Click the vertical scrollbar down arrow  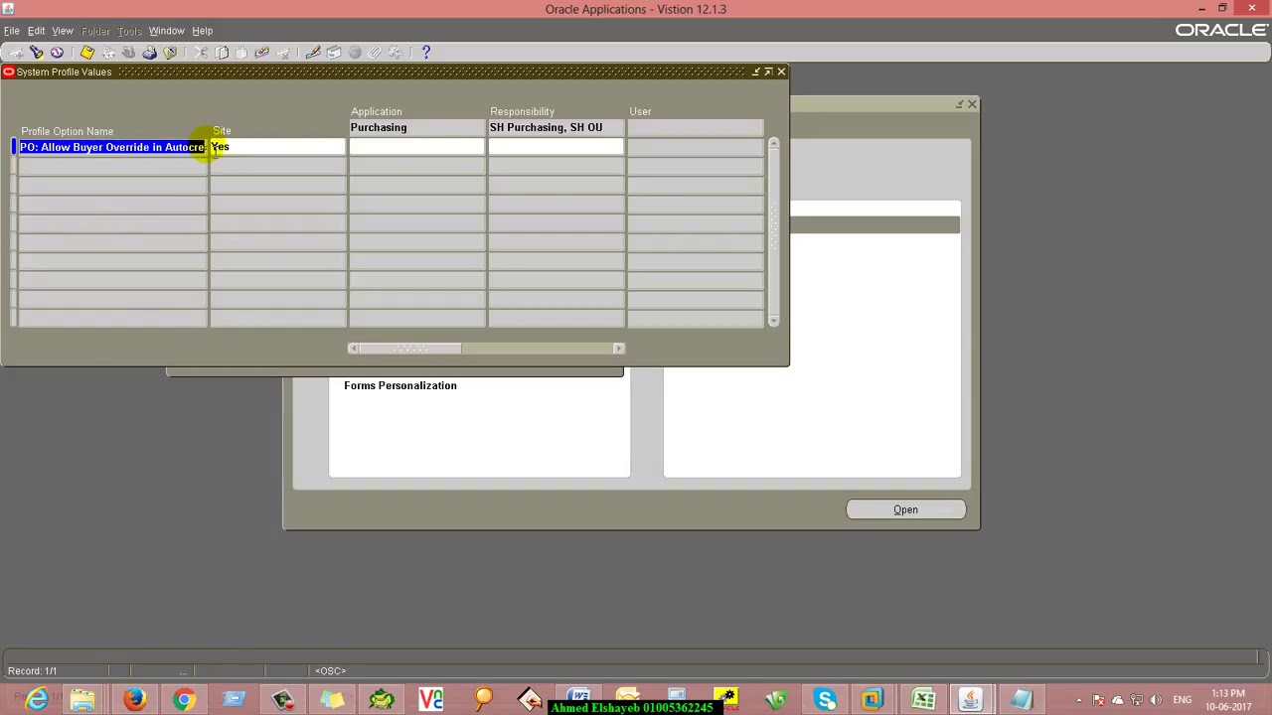774,321
